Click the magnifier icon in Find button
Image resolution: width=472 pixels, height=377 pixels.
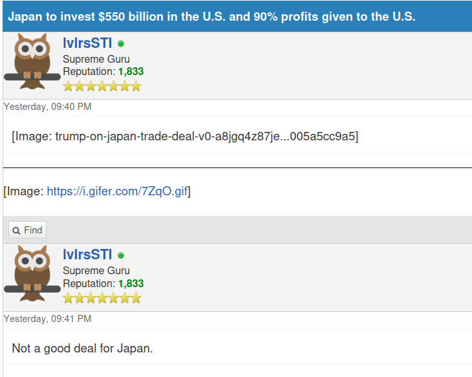pos(16,231)
